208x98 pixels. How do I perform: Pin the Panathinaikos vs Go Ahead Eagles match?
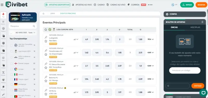click(46, 50)
